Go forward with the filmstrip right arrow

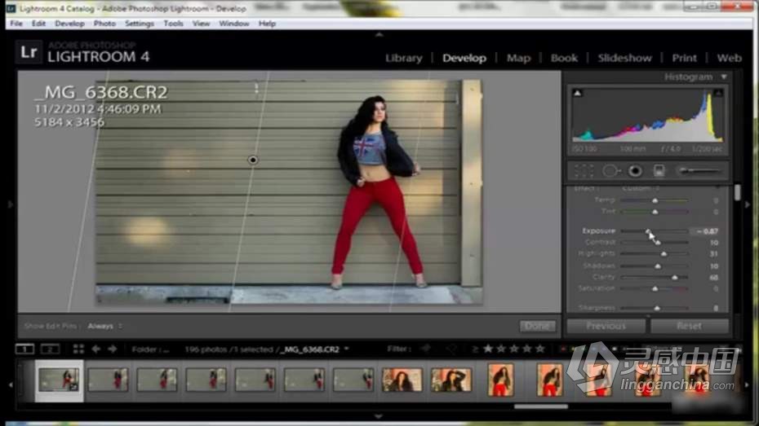[113, 349]
